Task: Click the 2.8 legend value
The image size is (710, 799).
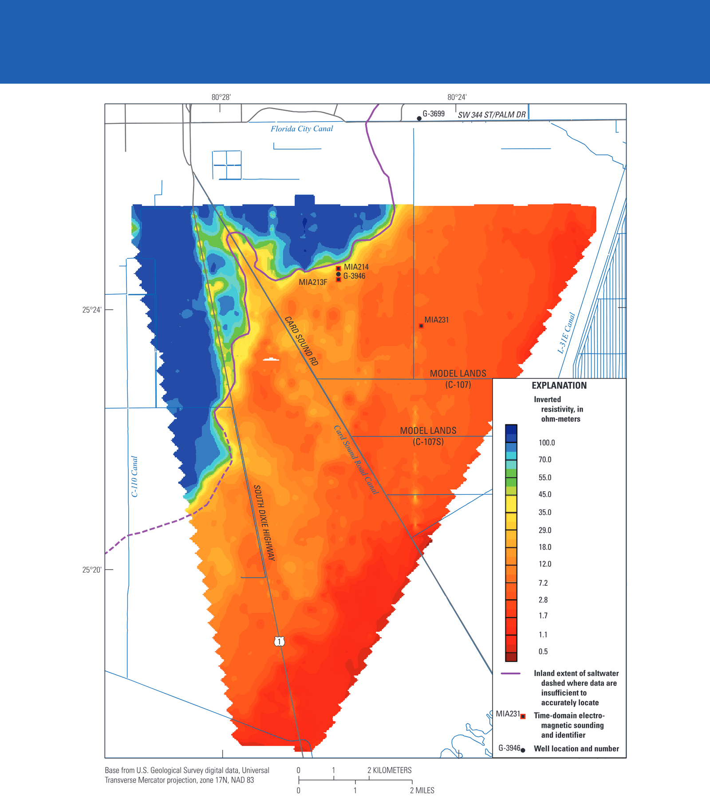Action: [x=543, y=600]
